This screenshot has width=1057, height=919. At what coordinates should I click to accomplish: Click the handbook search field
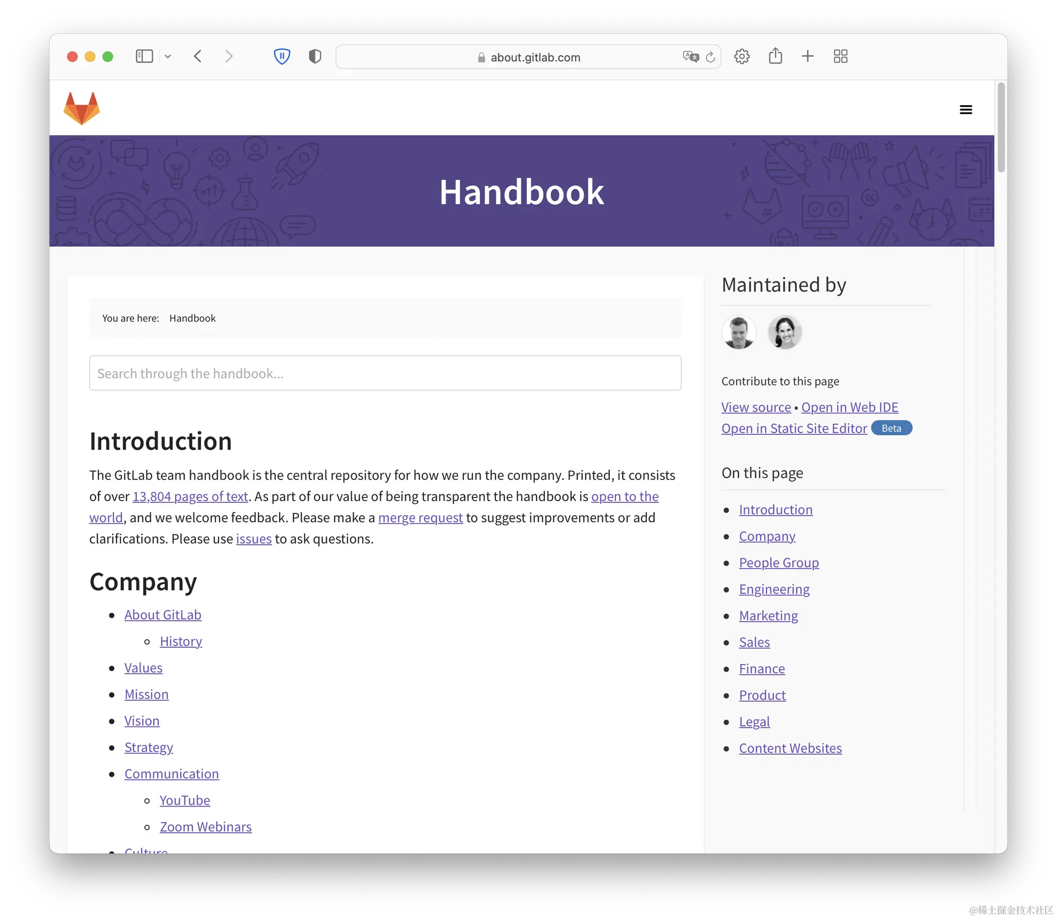tap(385, 373)
